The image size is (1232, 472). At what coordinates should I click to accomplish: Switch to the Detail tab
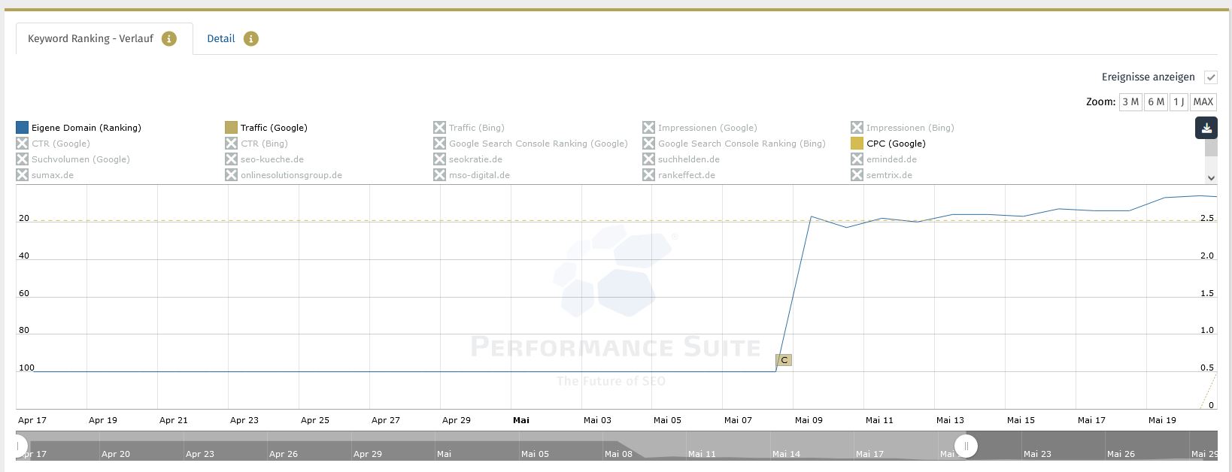[221, 38]
